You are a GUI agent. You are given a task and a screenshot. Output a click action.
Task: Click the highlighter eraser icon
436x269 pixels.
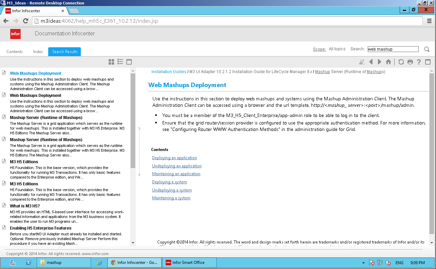(362, 62)
